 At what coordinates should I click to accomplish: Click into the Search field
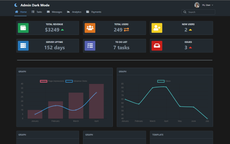tap(198, 12)
